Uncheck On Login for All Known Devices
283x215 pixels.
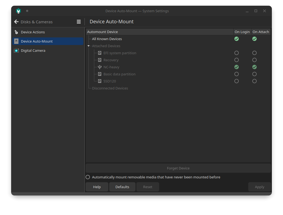(x=237, y=39)
